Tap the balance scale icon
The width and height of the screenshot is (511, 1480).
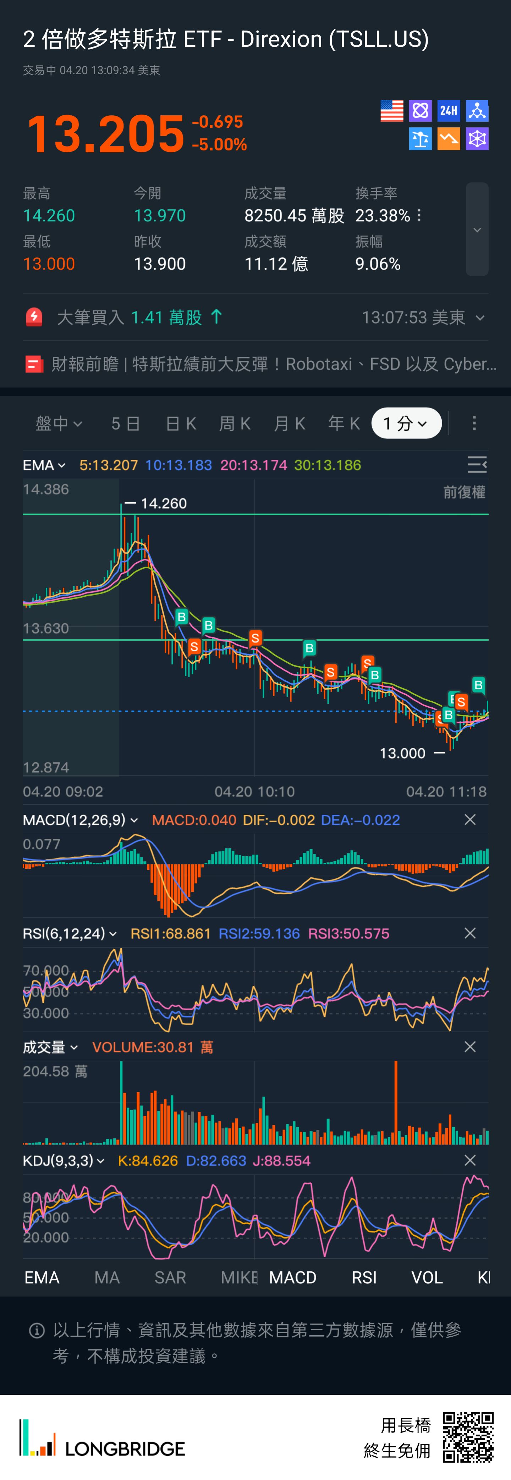pyautogui.click(x=420, y=139)
